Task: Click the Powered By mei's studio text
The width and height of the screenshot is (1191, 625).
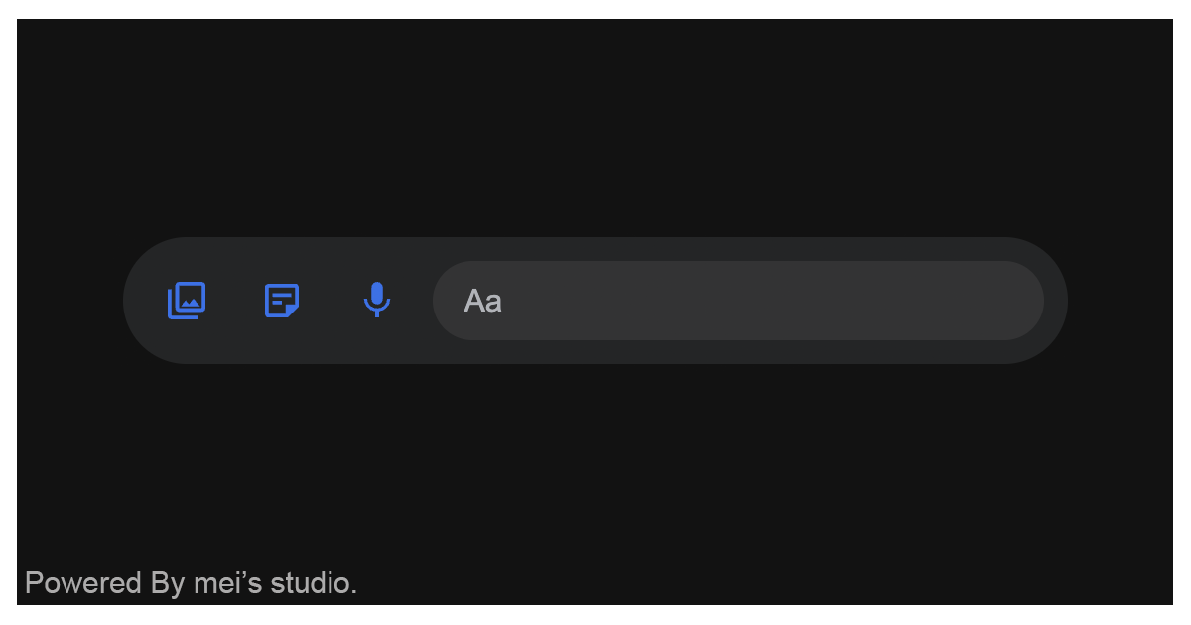Action: (191, 583)
